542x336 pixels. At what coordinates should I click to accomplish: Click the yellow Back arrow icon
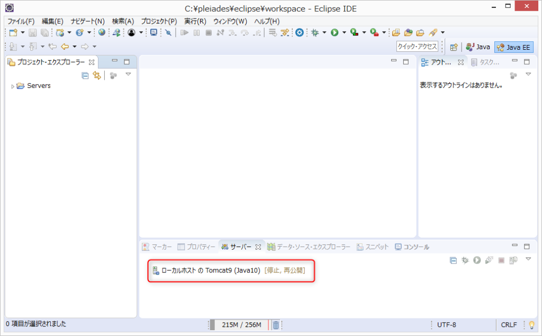pos(65,47)
